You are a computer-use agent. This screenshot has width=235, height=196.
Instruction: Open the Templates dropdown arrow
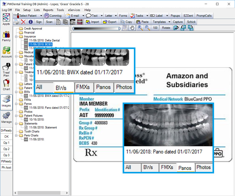(169, 22)
